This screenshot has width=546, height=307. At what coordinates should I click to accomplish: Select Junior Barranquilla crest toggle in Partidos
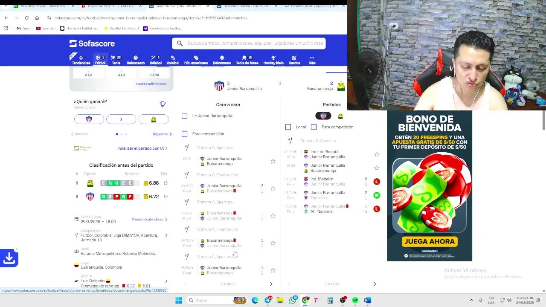tap(323, 116)
